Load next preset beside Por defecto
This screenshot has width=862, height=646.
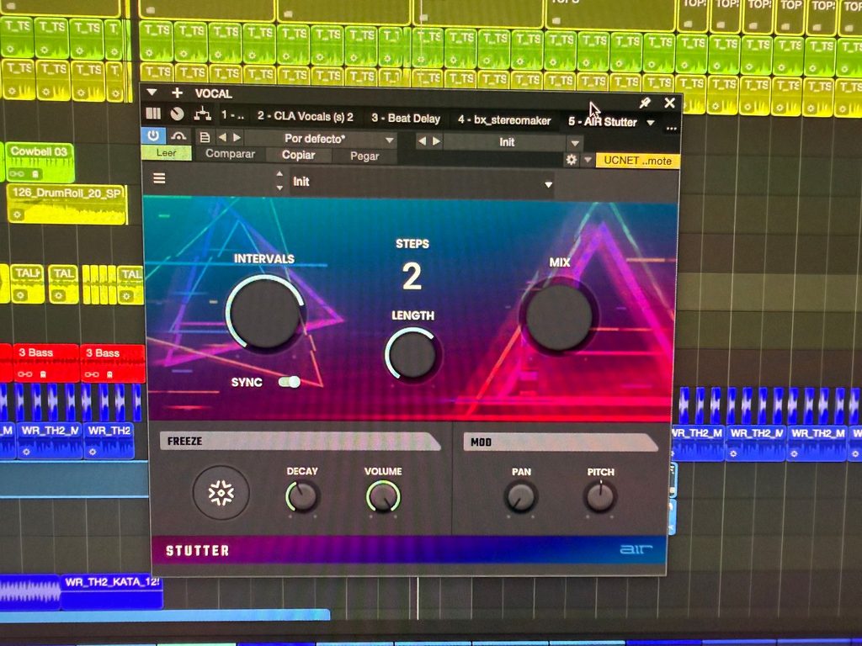pyautogui.click(x=237, y=137)
